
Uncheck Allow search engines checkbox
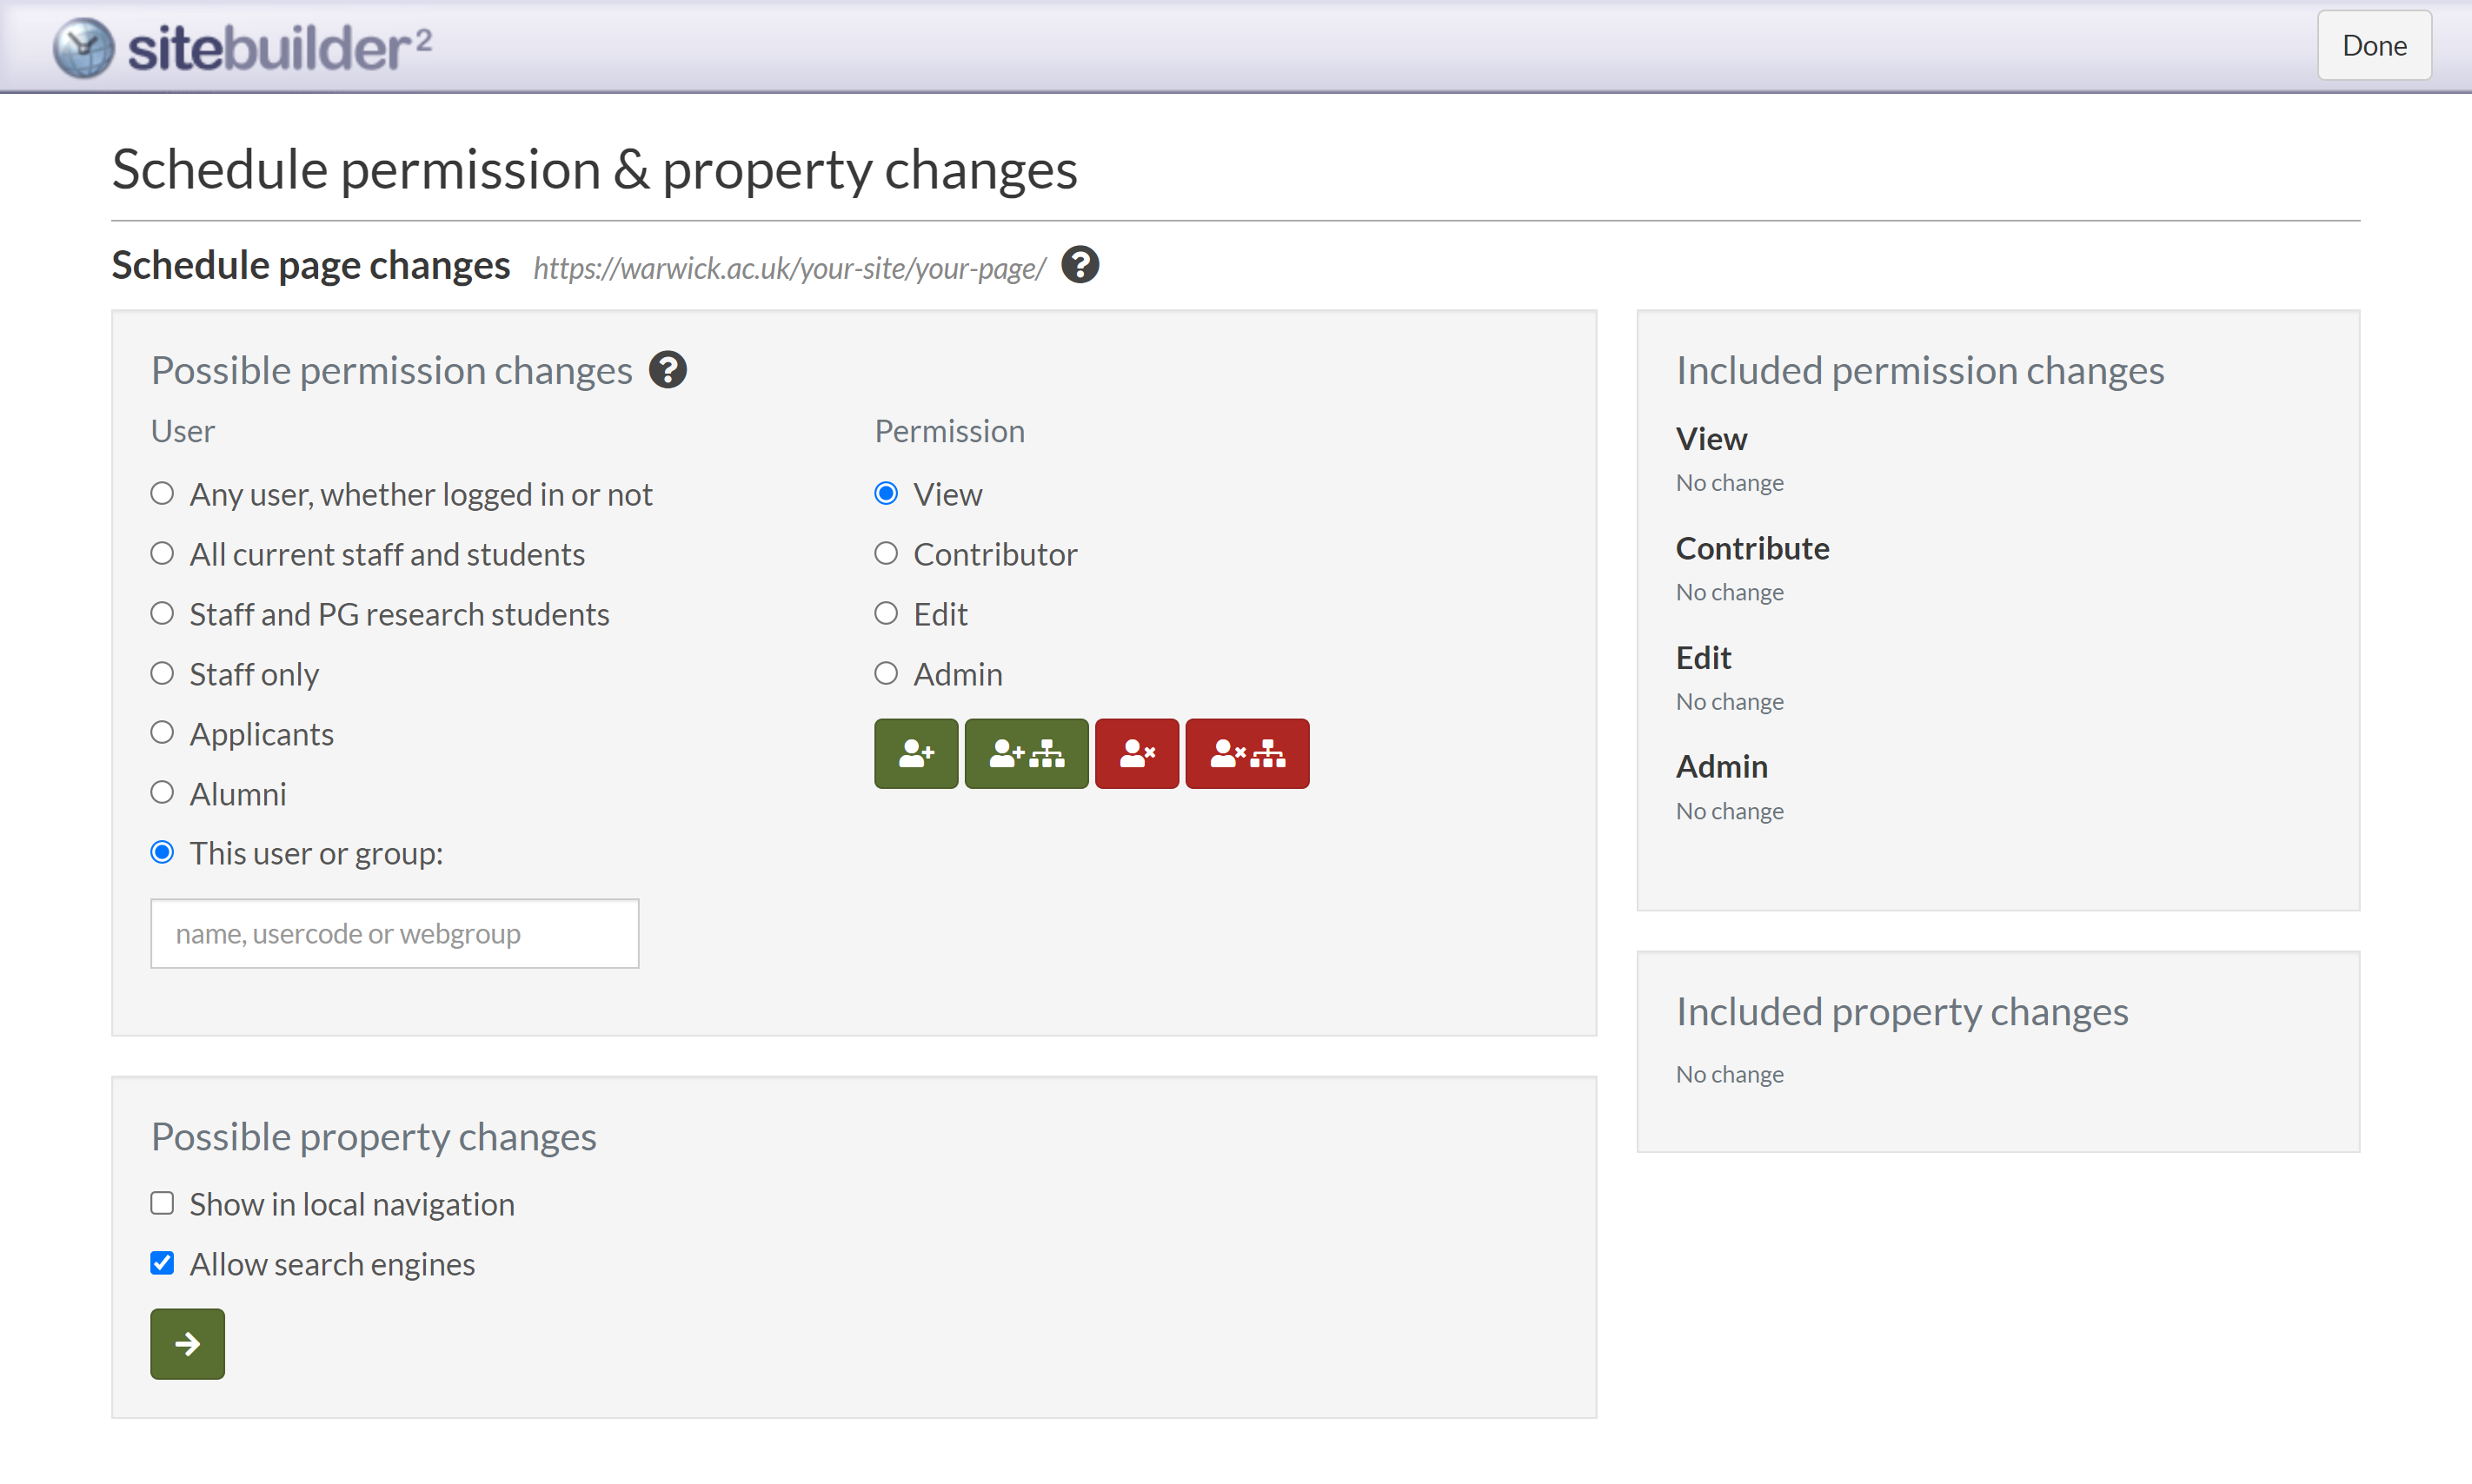pyautogui.click(x=162, y=1263)
